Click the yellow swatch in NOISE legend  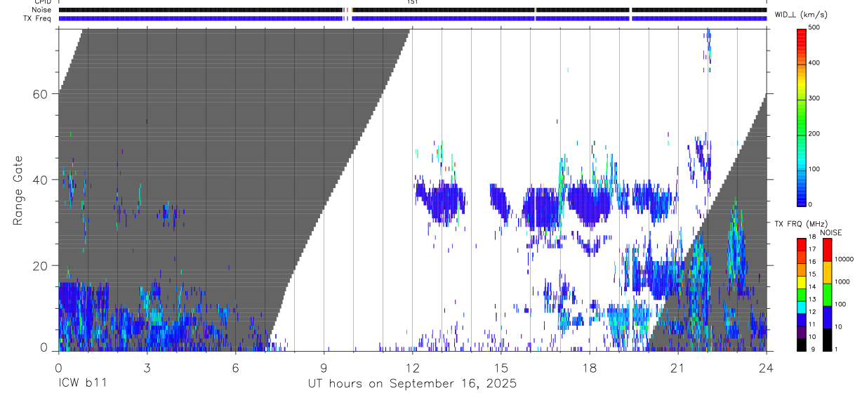click(x=827, y=272)
